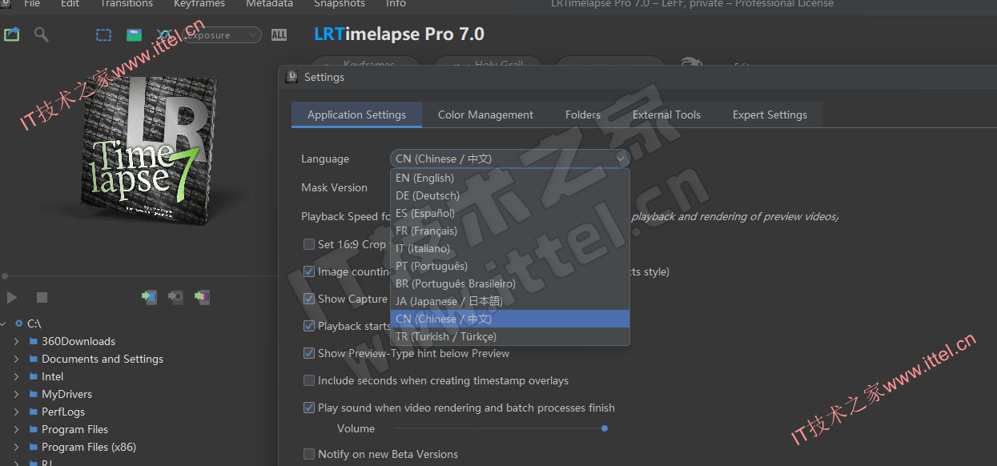This screenshot has height=466, width=997.
Task: Open the Language combo box
Action: pos(510,159)
